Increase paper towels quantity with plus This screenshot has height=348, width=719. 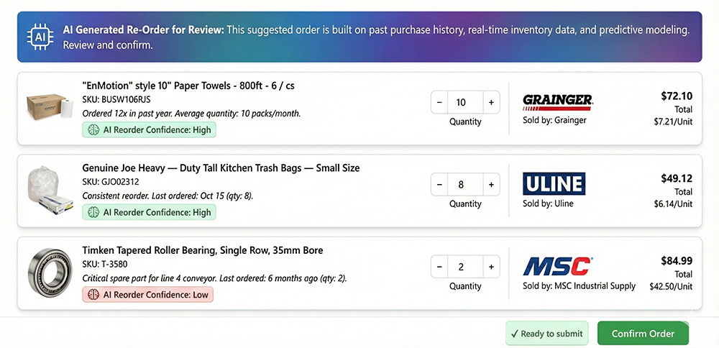pos(491,103)
